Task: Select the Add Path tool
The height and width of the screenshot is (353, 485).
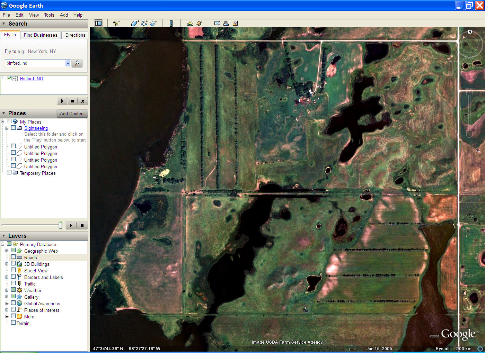Action: [x=144, y=23]
